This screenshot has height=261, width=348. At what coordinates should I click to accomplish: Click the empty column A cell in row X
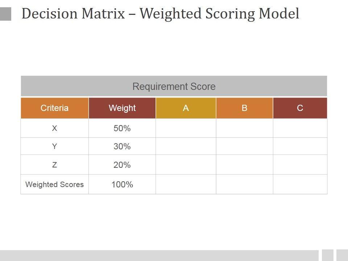point(186,128)
